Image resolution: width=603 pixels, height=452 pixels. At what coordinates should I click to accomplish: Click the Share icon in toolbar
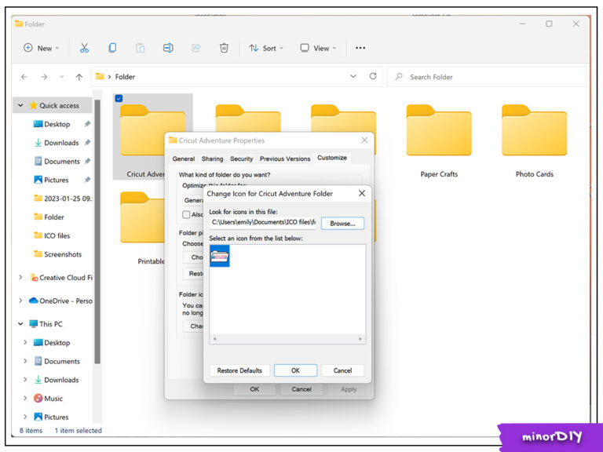pyautogui.click(x=196, y=48)
